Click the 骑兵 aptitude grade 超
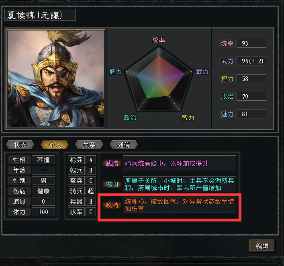284x266 pixels. (91, 191)
